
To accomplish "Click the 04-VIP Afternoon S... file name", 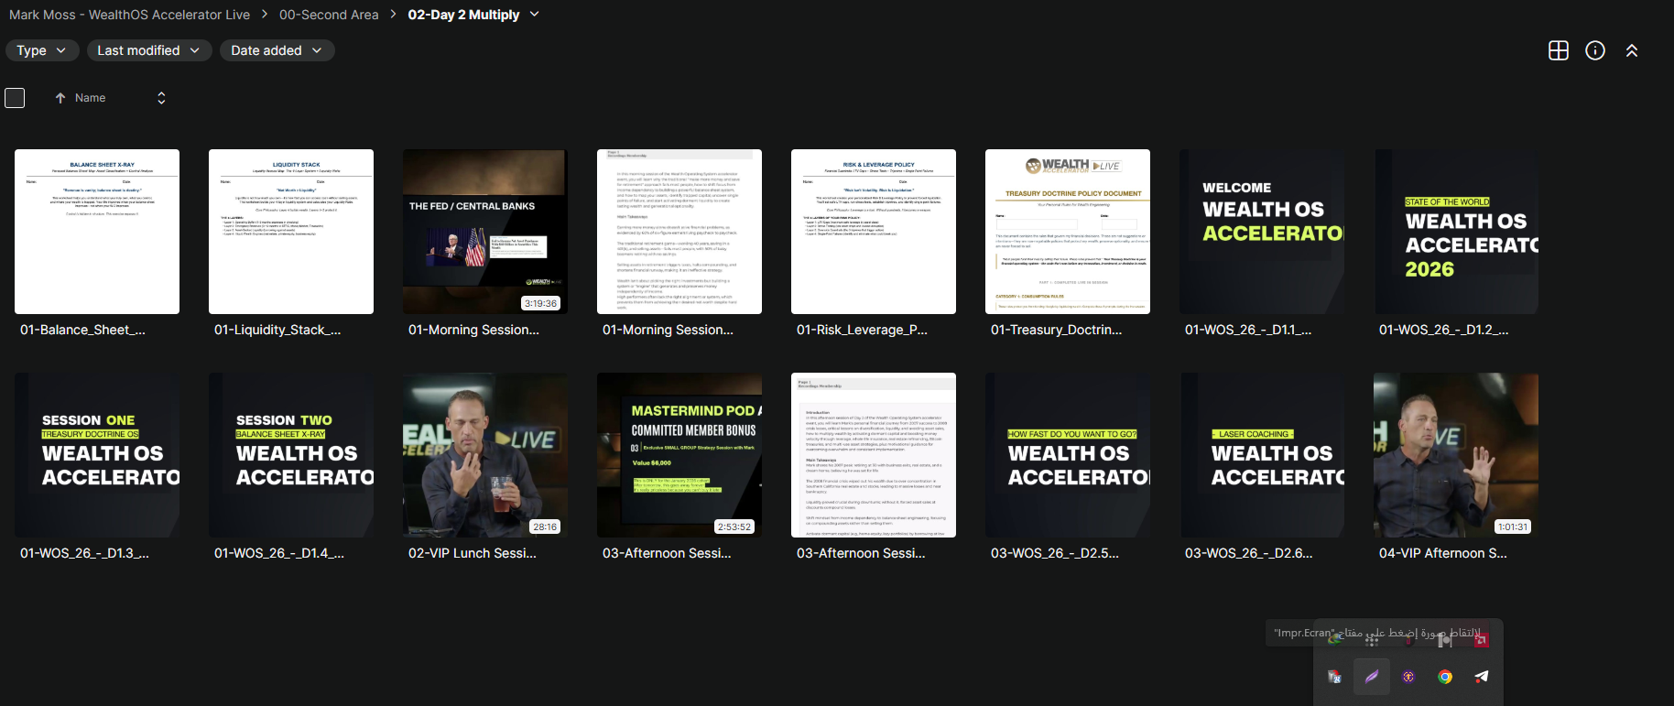I will coord(1443,553).
